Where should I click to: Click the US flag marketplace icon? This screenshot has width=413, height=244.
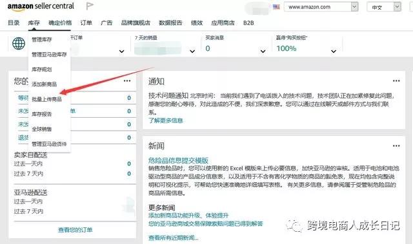coord(276,6)
